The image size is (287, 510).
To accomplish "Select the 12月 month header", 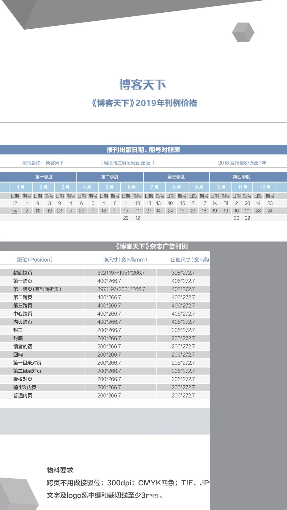I will [265, 187].
